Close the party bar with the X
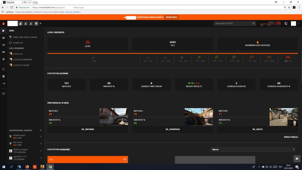 point(40,23)
